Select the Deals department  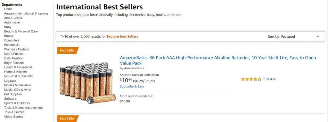click(8, 9)
